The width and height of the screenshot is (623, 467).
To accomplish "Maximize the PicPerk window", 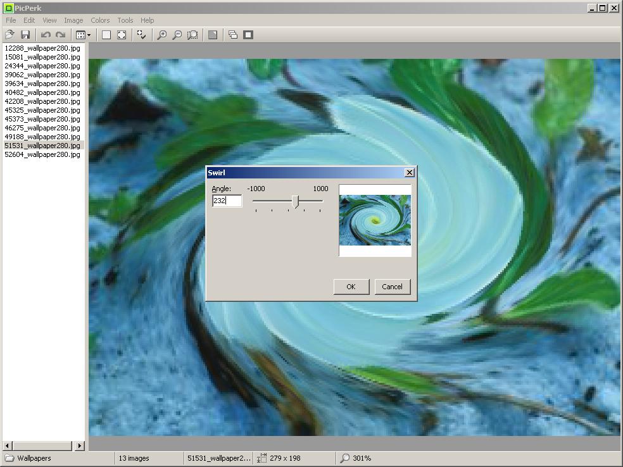I will click(603, 8).
